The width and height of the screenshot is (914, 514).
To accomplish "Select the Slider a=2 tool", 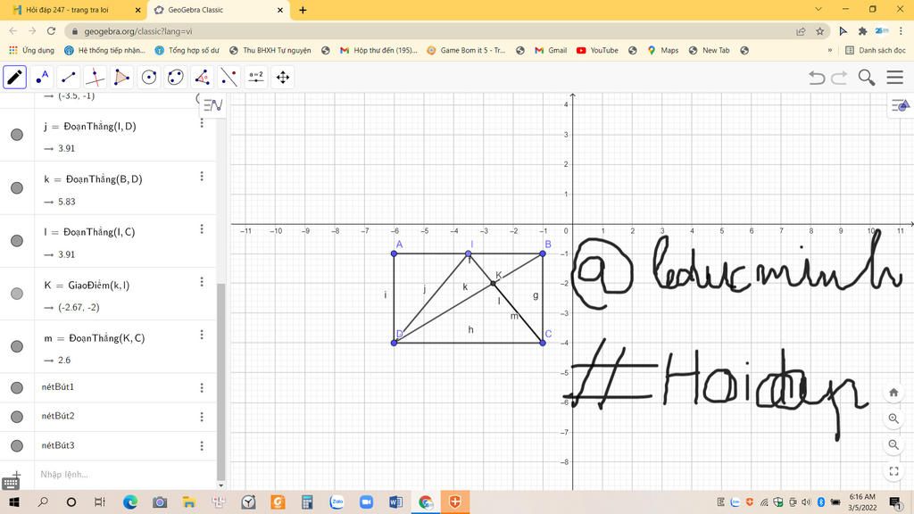I will (x=256, y=77).
